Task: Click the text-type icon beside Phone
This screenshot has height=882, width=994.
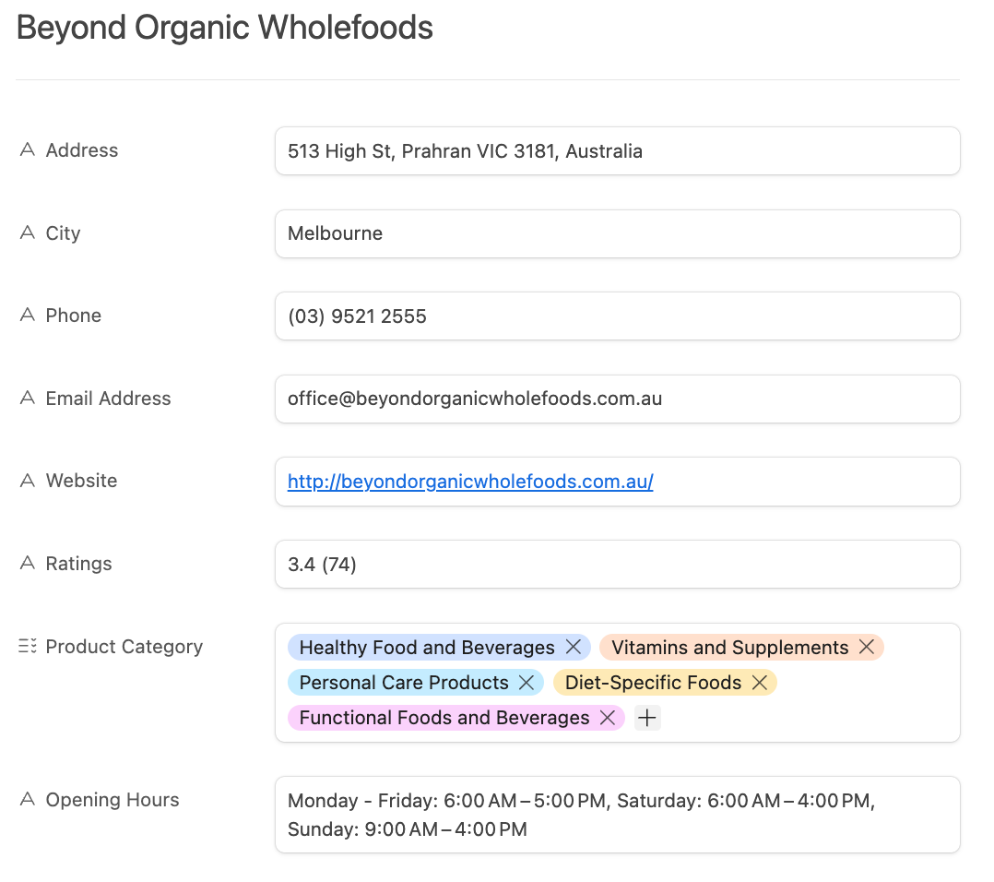Action: coord(28,315)
